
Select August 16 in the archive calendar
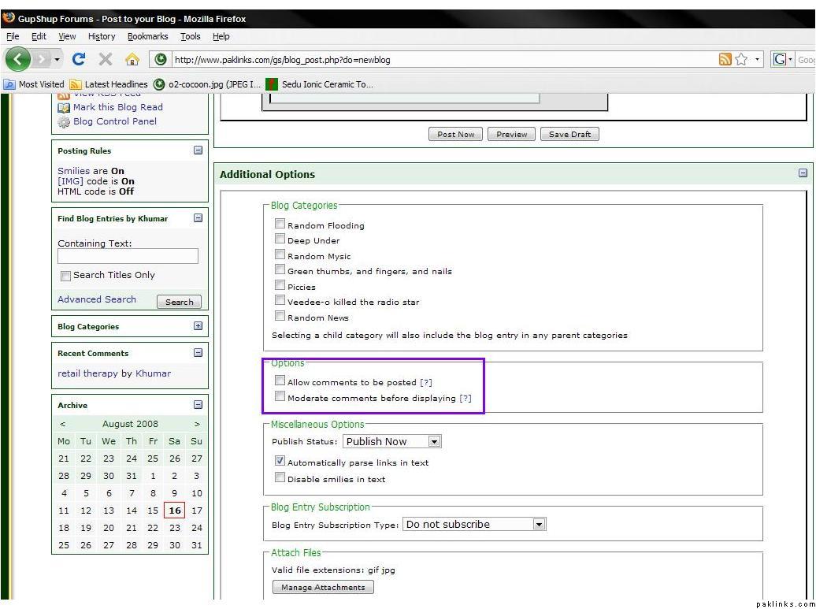click(x=174, y=511)
